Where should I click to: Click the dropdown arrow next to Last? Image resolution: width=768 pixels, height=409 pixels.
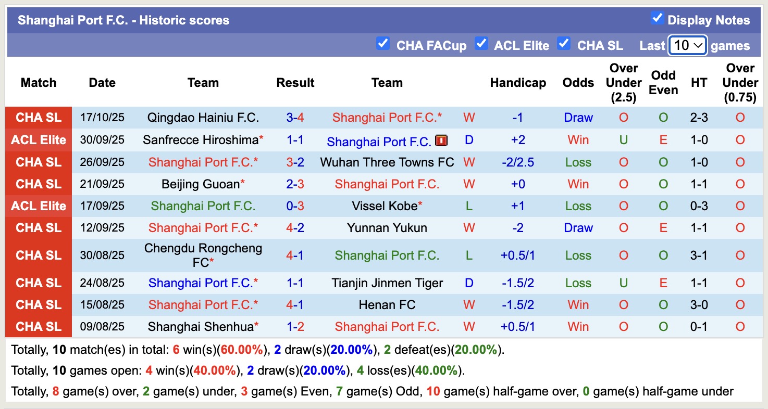[699, 46]
